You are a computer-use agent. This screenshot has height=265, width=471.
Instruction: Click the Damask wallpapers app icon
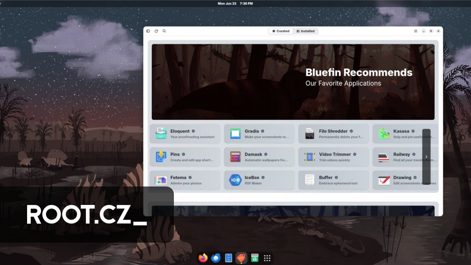tap(236, 157)
